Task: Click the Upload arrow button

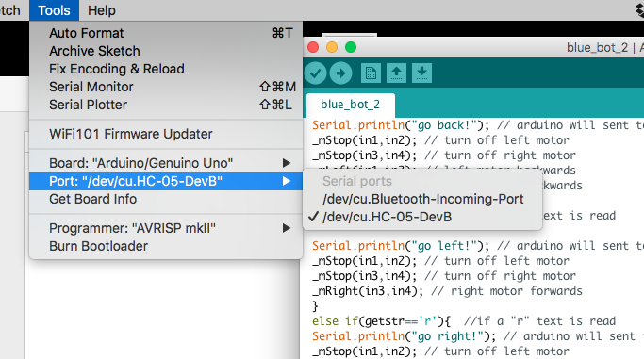Action: (341, 73)
